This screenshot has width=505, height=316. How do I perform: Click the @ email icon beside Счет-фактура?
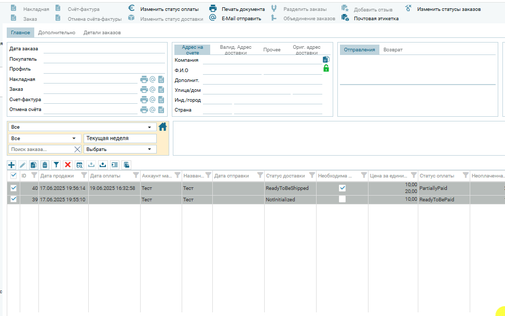(153, 100)
